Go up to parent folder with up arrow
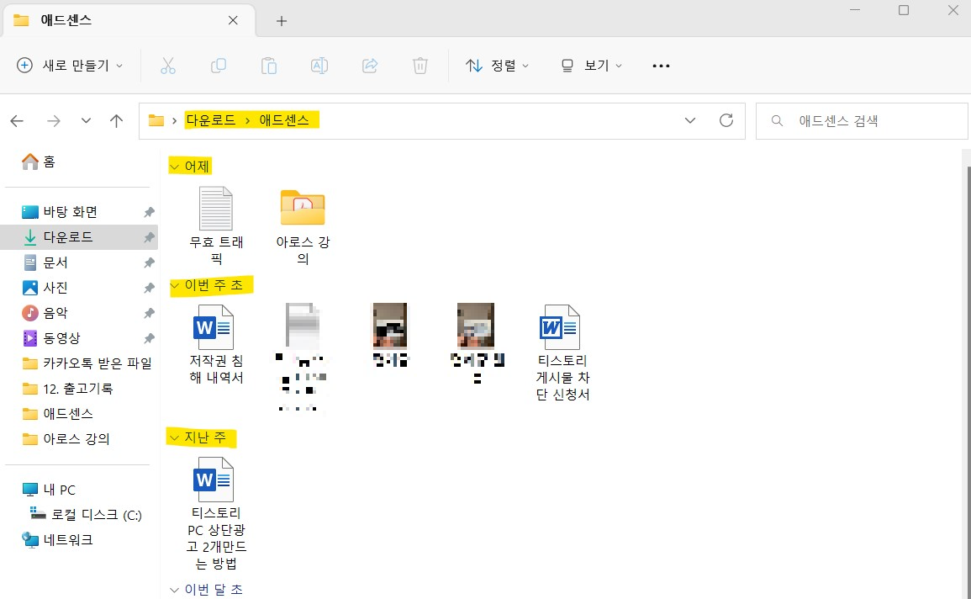Screen dimensions: 971x599 [116, 120]
